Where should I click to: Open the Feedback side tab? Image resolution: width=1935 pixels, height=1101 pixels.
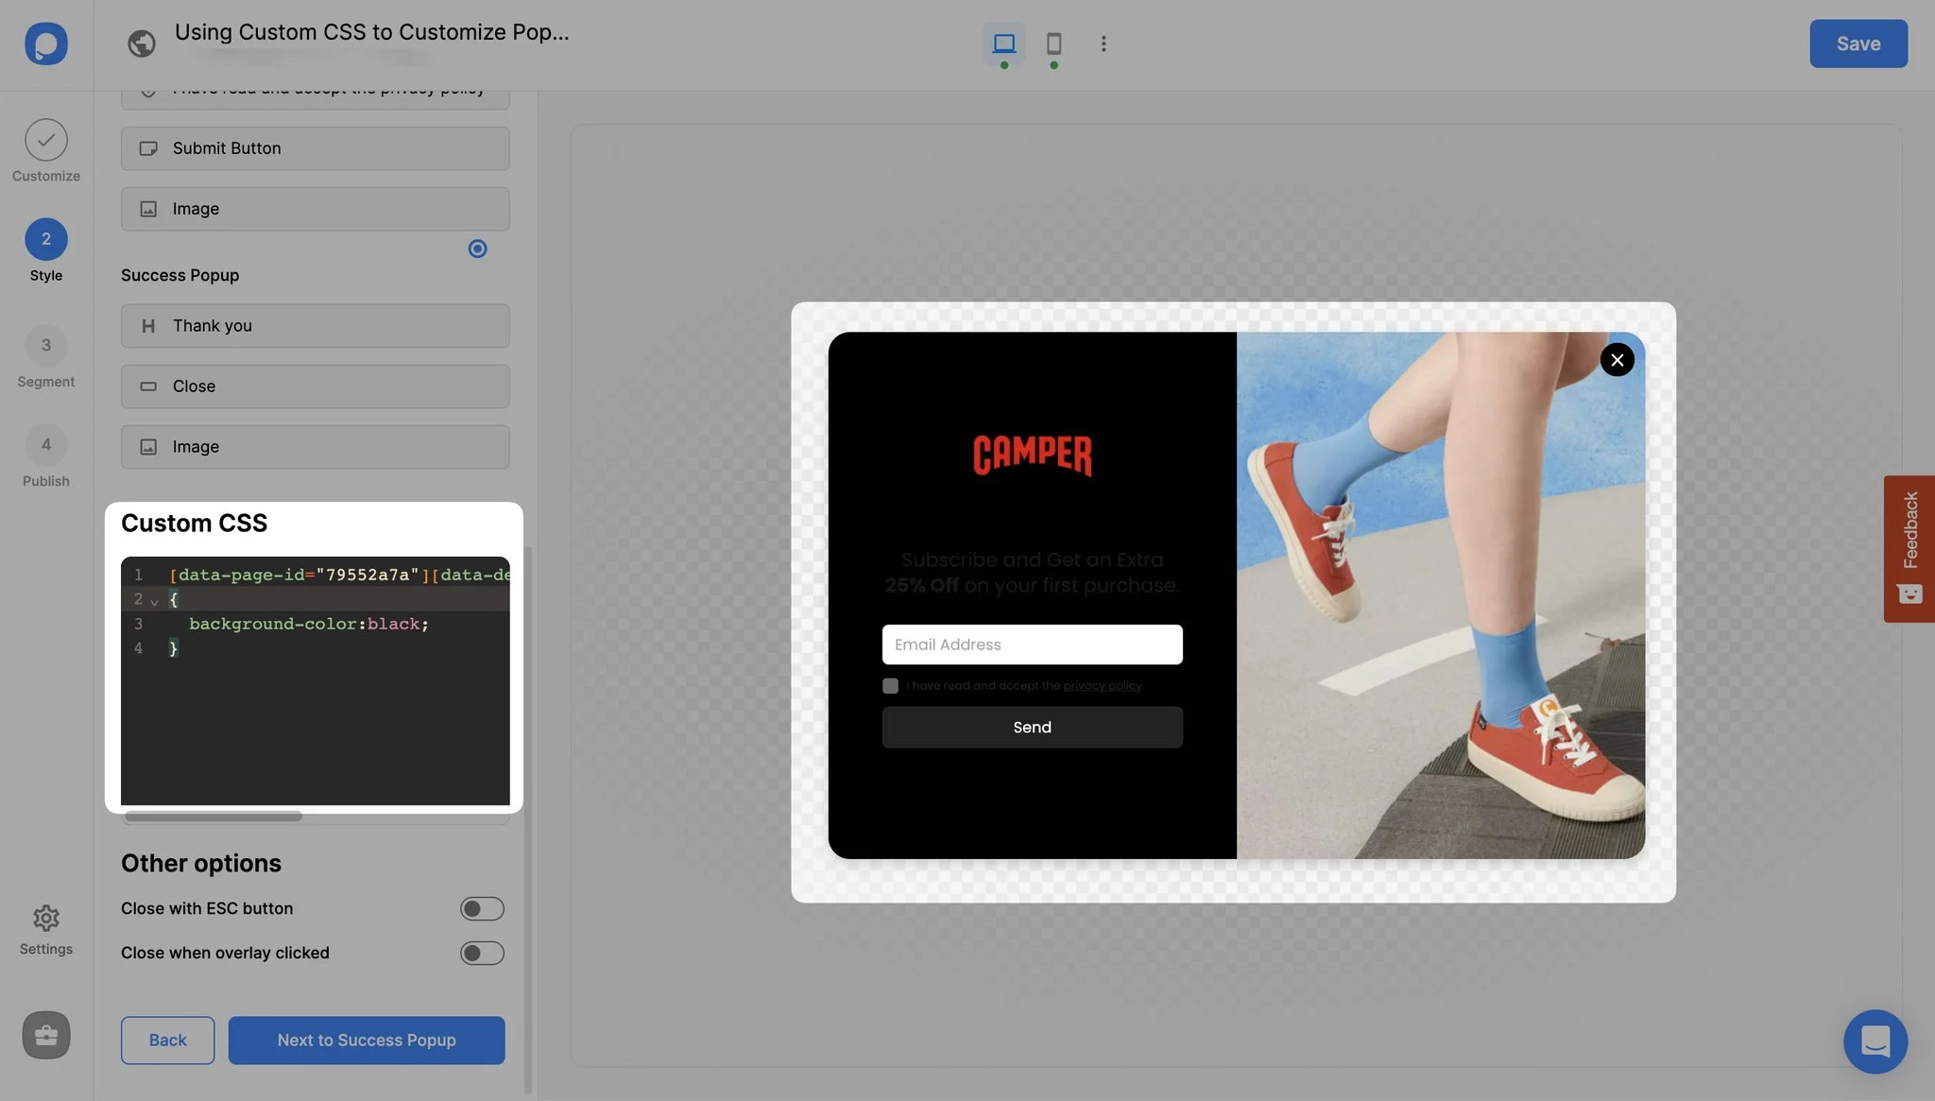click(1909, 548)
